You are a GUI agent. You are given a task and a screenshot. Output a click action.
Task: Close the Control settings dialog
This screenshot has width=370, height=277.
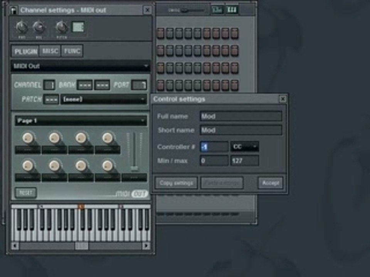283,99
